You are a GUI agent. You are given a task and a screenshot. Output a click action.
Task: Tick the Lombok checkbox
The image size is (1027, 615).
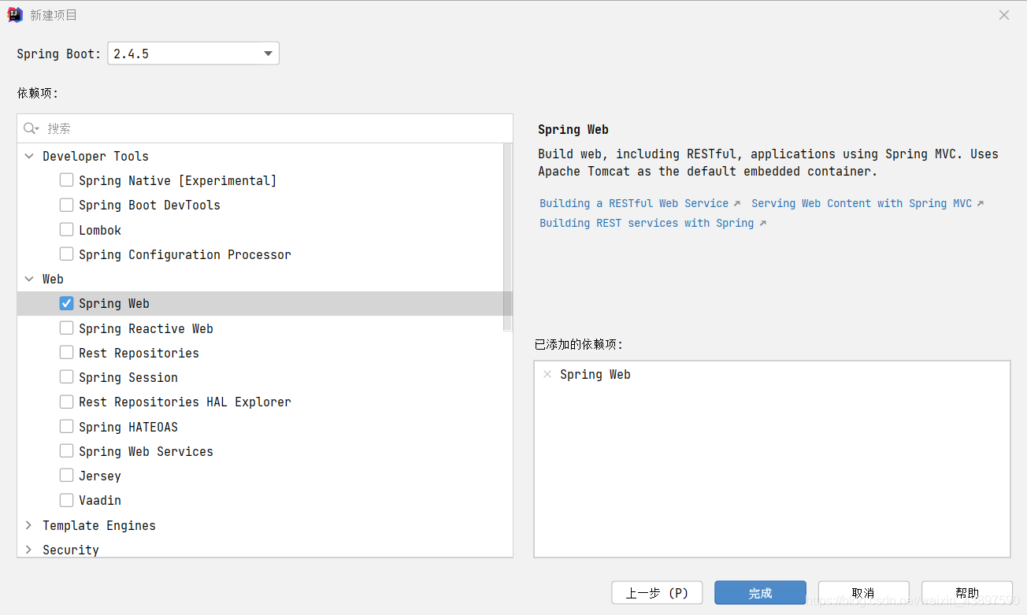pos(66,230)
